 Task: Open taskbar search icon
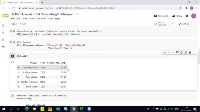click(x=11, y=109)
